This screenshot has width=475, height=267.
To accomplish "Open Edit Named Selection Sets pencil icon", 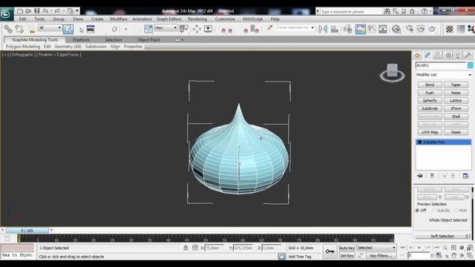I will pos(269,28).
